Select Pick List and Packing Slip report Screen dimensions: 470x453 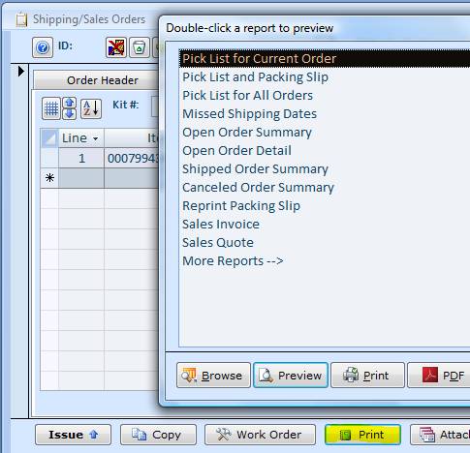[x=255, y=77]
